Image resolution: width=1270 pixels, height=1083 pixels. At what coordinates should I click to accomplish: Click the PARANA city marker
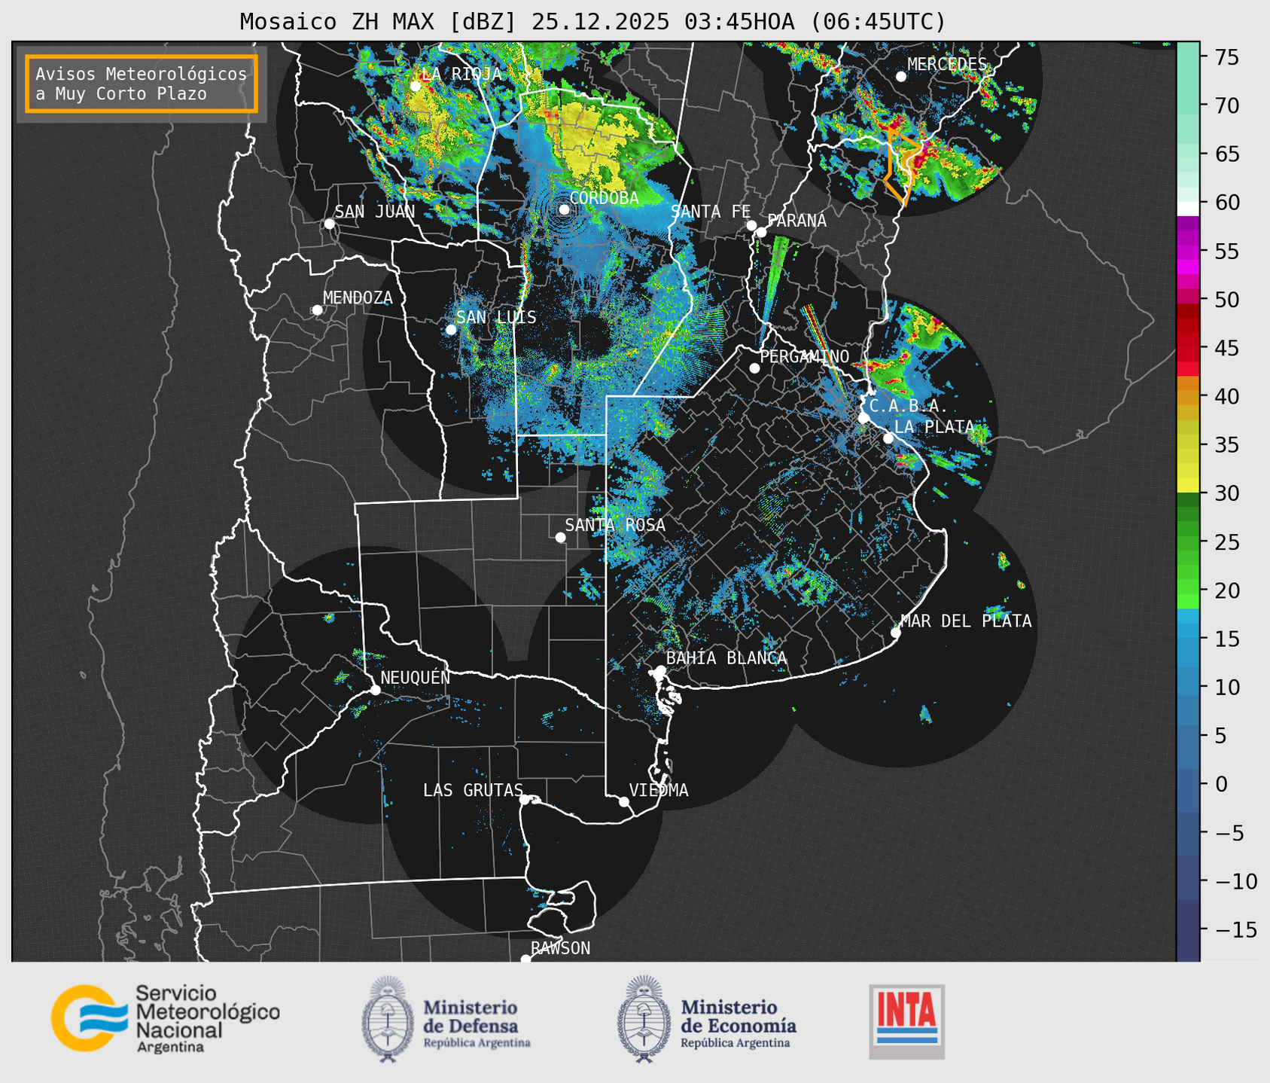click(761, 232)
